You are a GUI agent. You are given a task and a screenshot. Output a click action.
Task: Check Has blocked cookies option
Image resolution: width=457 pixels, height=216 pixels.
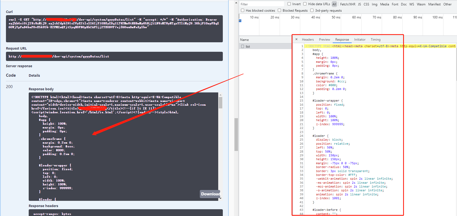click(x=243, y=10)
